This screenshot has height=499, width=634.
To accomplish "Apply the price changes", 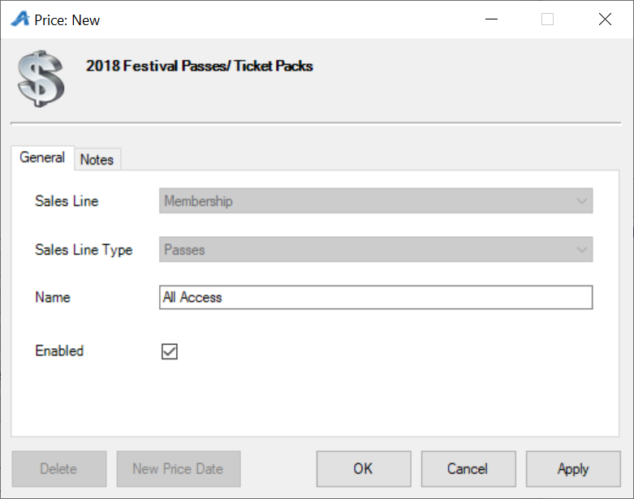I will tap(573, 469).
